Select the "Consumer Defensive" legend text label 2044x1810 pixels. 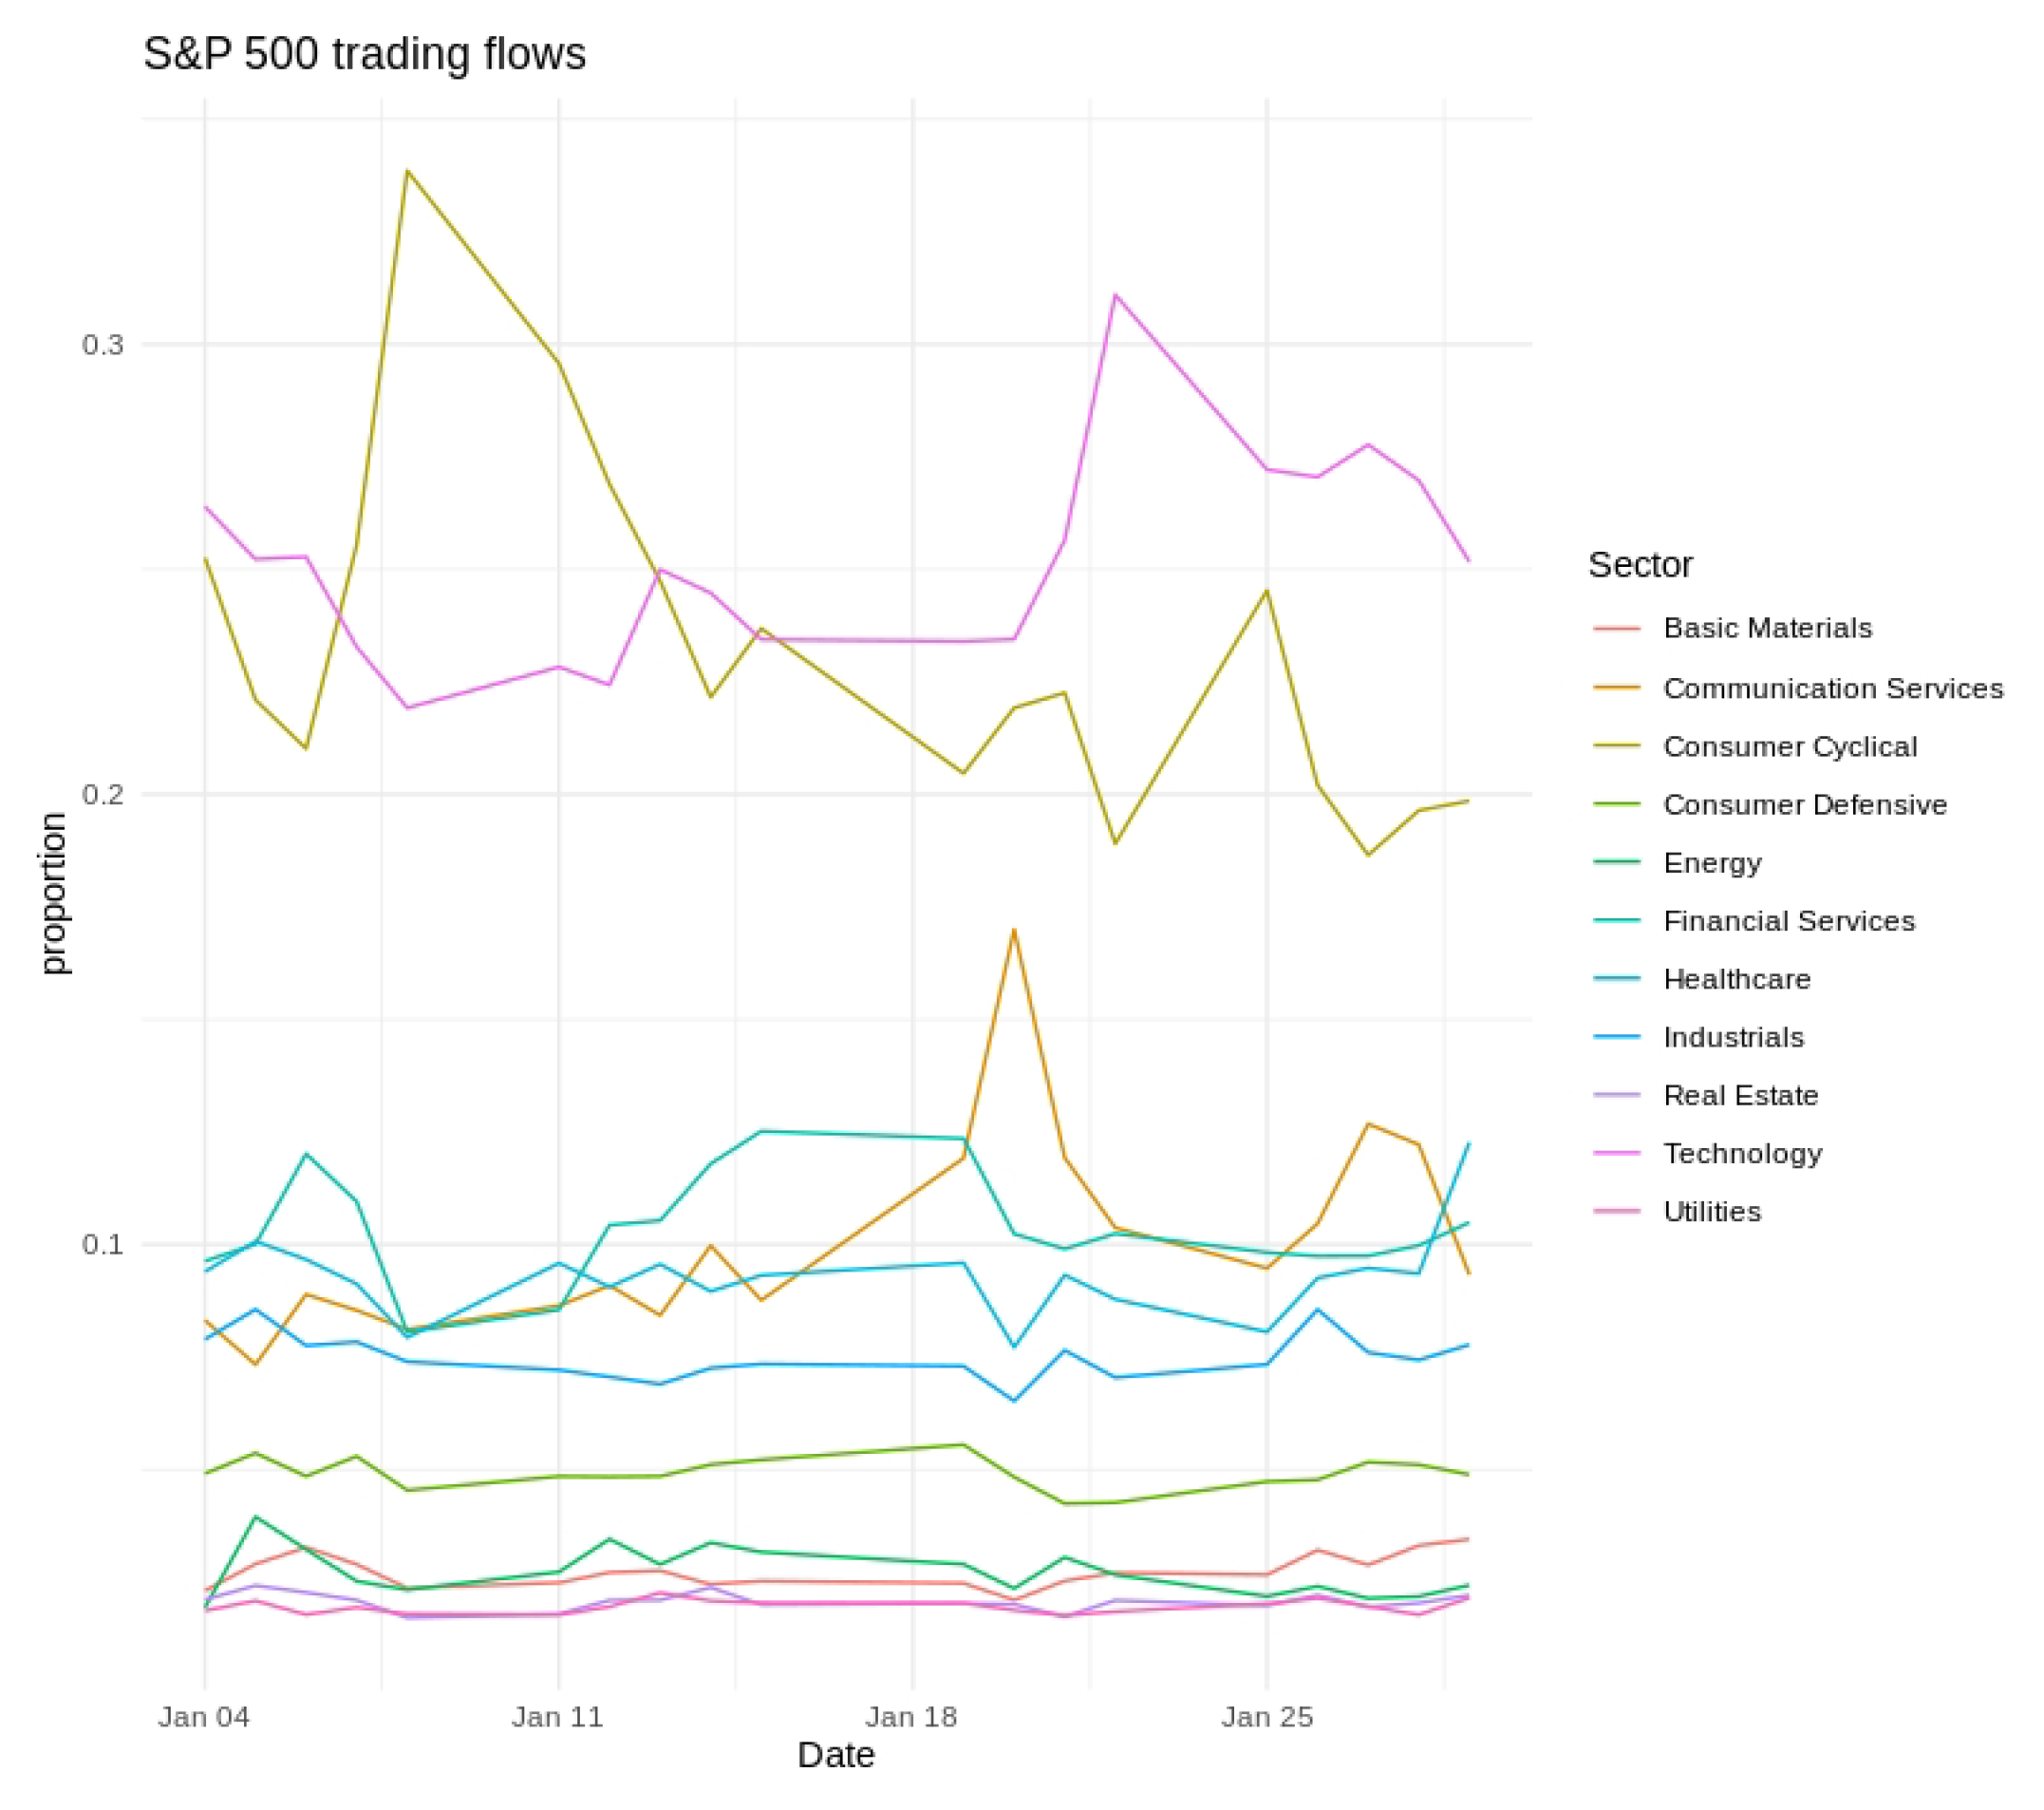coord(1805,804)
